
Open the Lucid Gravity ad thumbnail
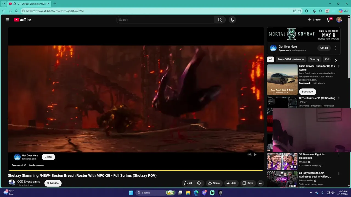click(x=282, y=80)
